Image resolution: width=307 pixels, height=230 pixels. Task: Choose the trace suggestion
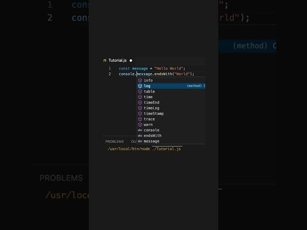click(171, 119)
